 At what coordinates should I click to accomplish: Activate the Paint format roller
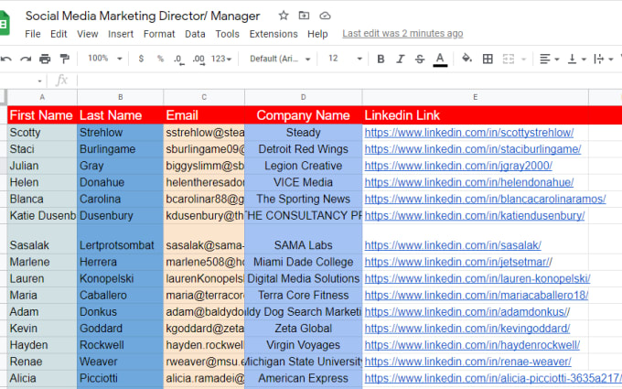click(64, 59)
